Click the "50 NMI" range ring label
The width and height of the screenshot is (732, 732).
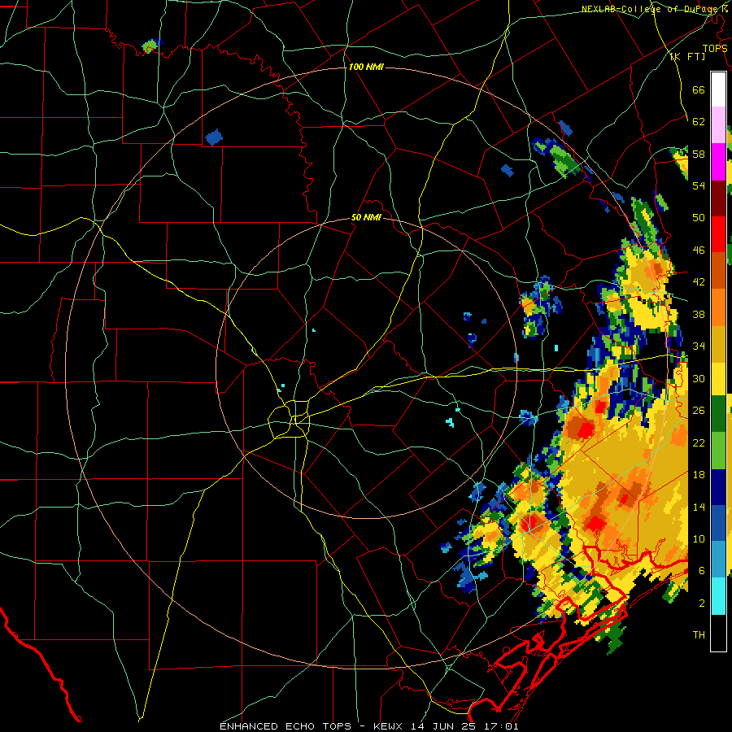coord(366,217)
